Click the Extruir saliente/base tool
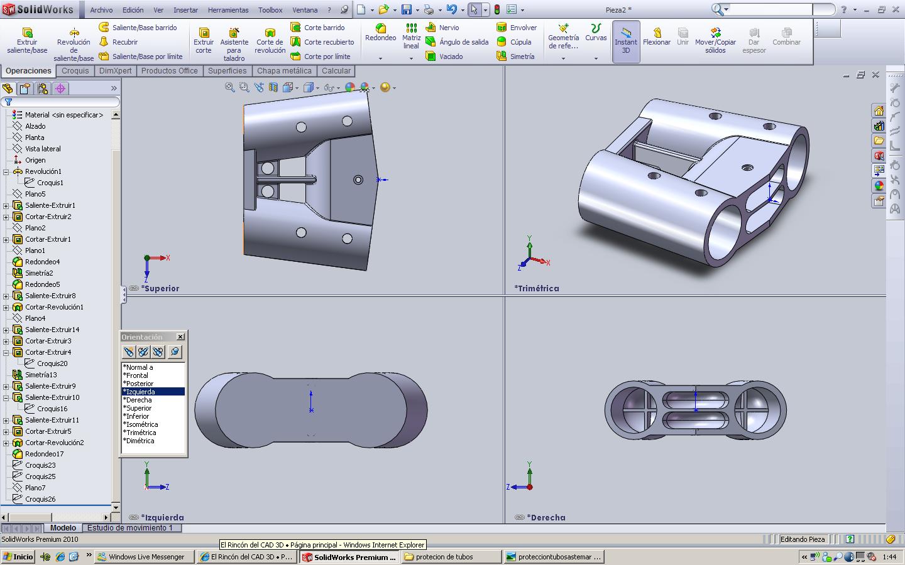Image resolution: width=905 pixels, height=565 pixels. 27,41
